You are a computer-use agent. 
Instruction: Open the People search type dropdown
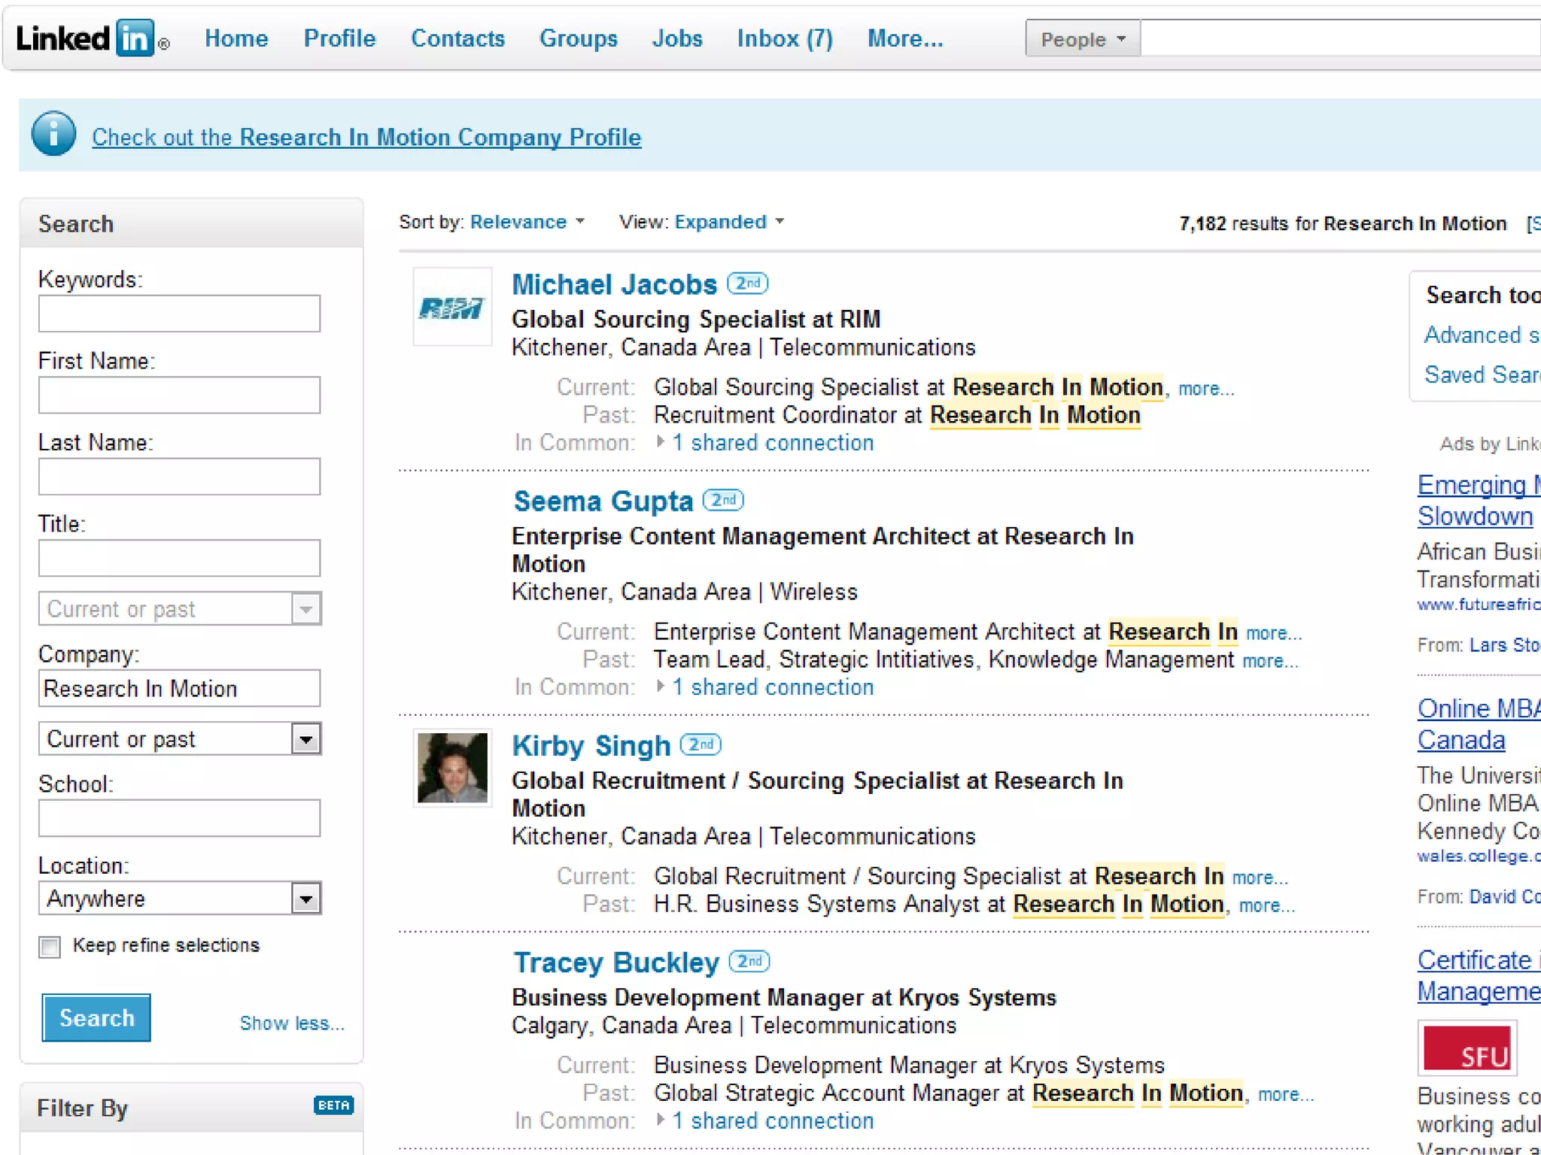pos(1082,39)
